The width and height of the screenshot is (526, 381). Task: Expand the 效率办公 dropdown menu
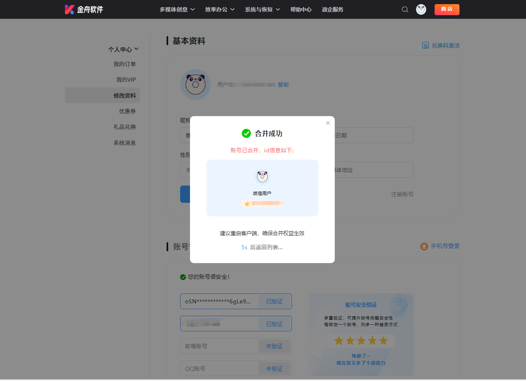pos(220,9)
